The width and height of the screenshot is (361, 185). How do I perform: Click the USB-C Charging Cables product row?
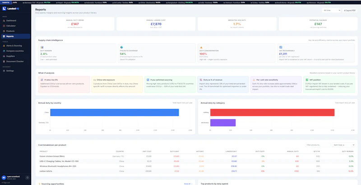tap(196, 161)
